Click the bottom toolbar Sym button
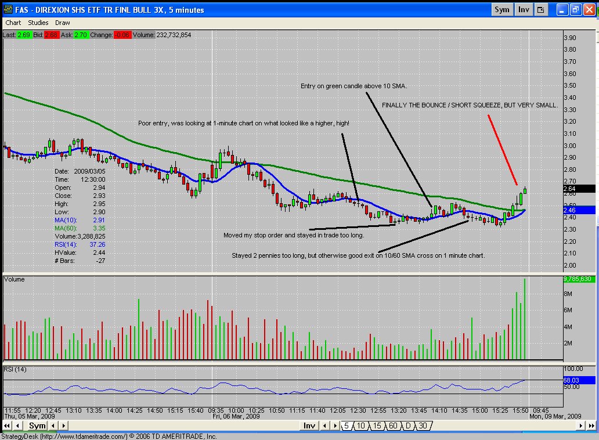 (x=37, y=425)
